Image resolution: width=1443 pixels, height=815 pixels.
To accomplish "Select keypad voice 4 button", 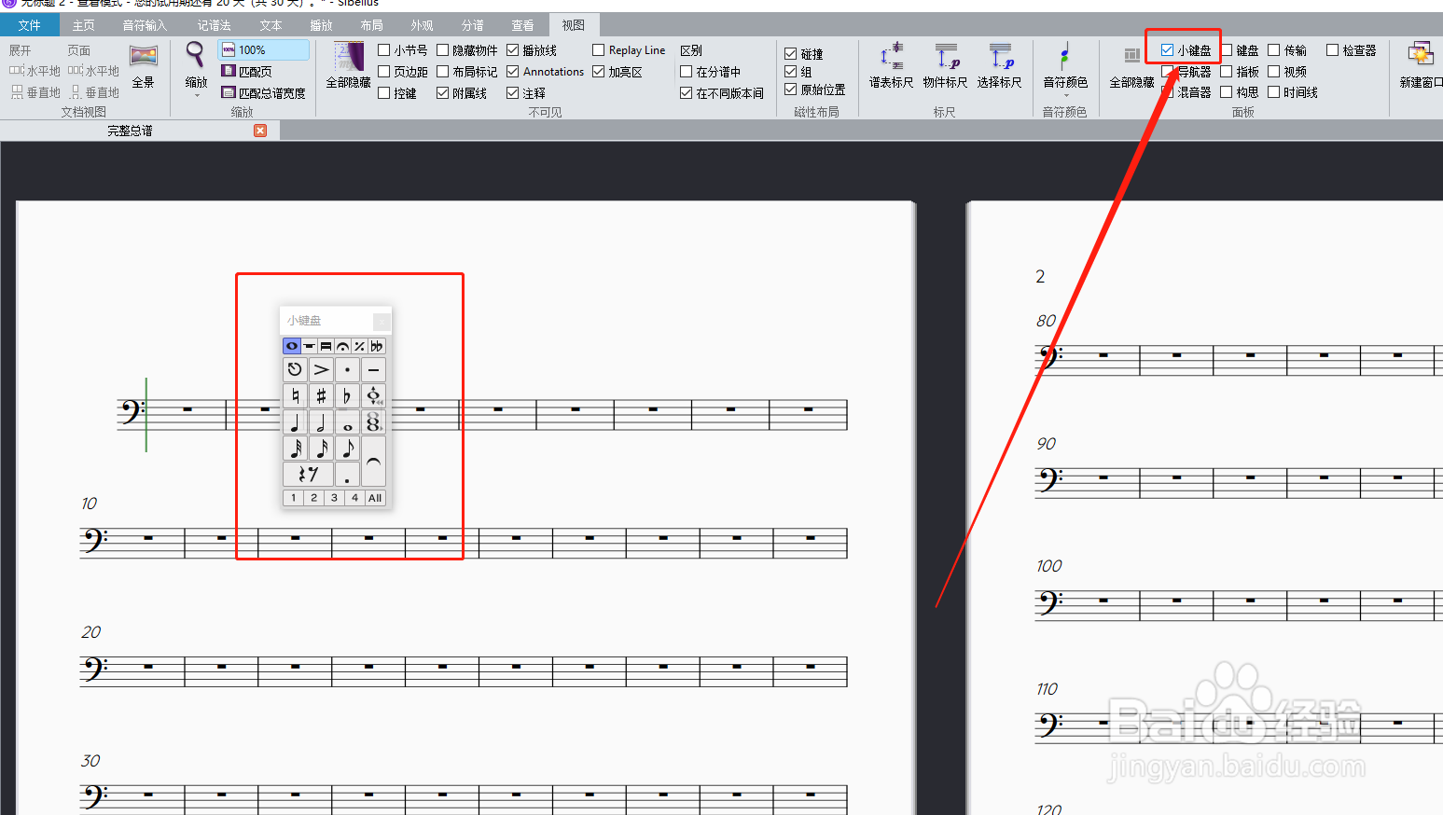I will click(x=354, y=498).
